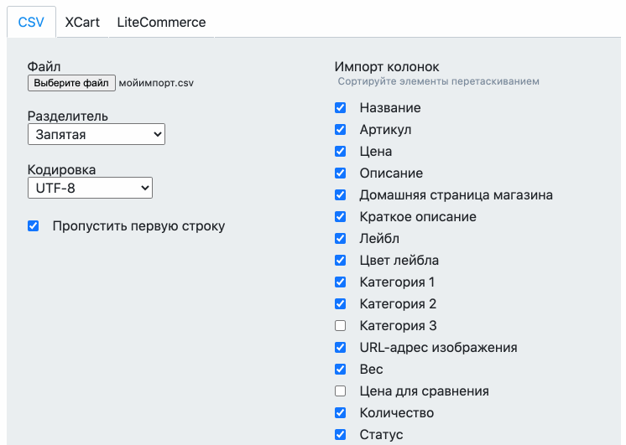Viewport: 626px width, 445px height.
Task: Toggle the Количество checkbox
Action: tap(340, 412)
